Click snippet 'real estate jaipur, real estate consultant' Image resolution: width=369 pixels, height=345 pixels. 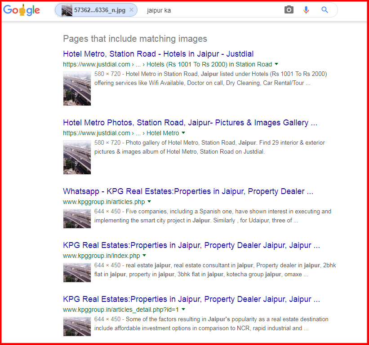215,270
